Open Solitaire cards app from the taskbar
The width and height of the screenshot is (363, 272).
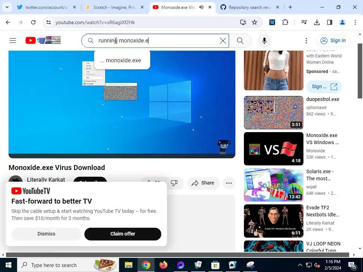233,265
